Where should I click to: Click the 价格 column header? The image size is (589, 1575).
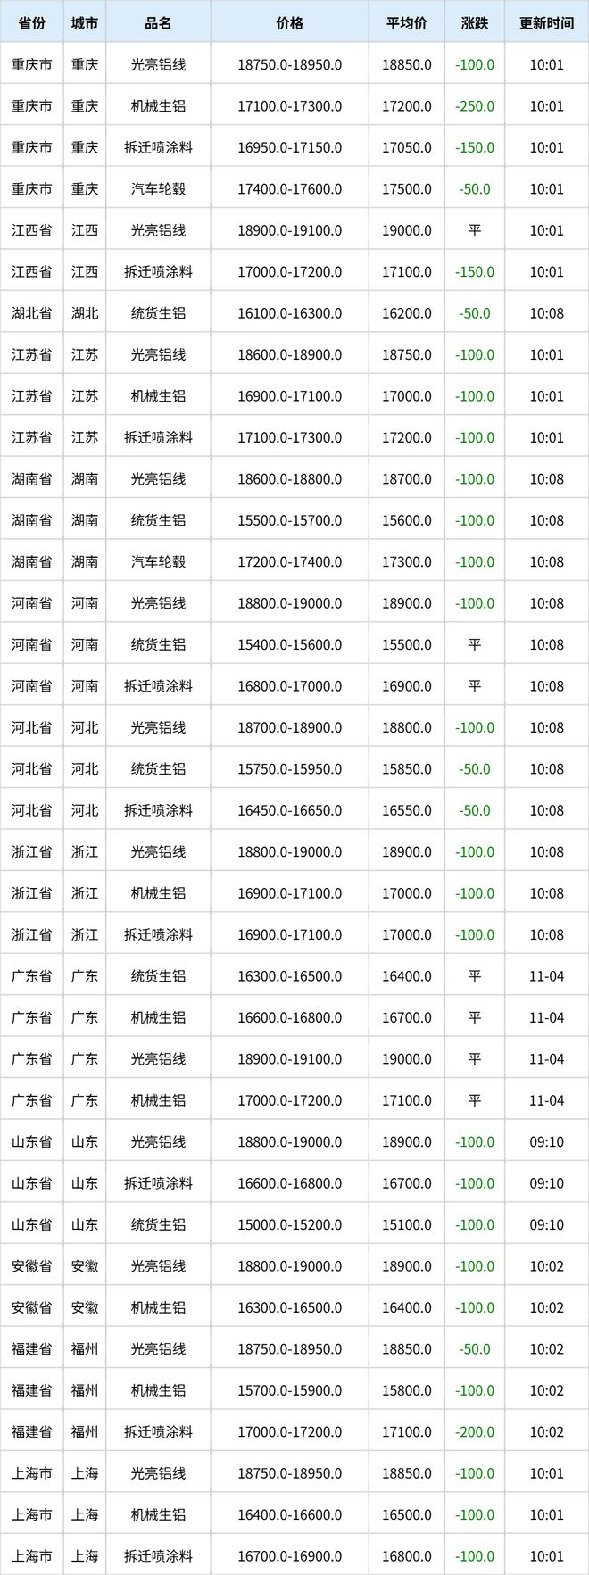point(289,23)
